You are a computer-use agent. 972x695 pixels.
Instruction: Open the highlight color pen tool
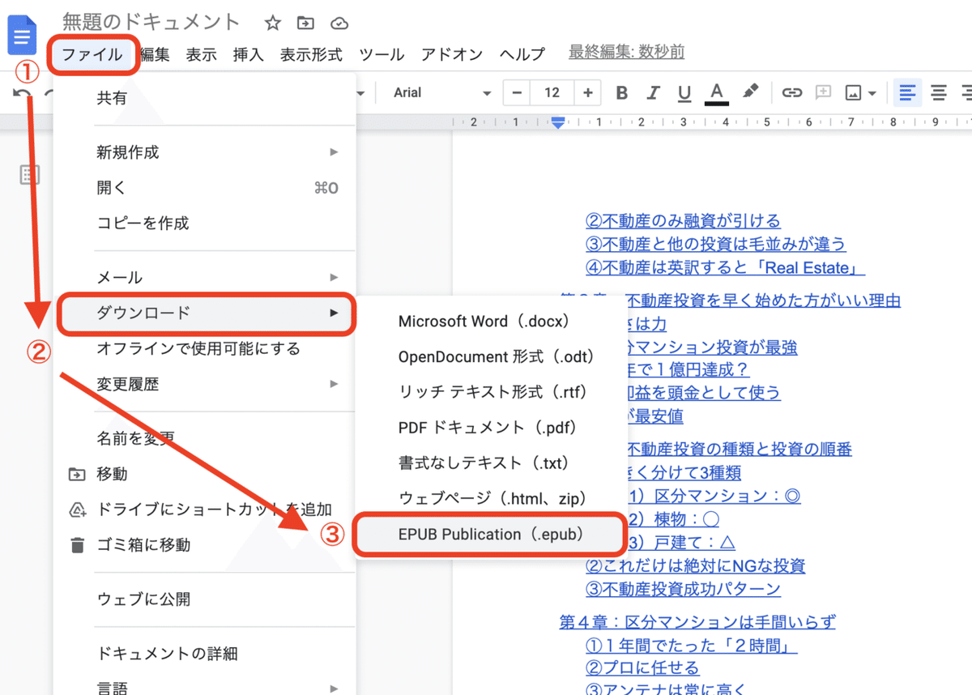tap(751, 92)
